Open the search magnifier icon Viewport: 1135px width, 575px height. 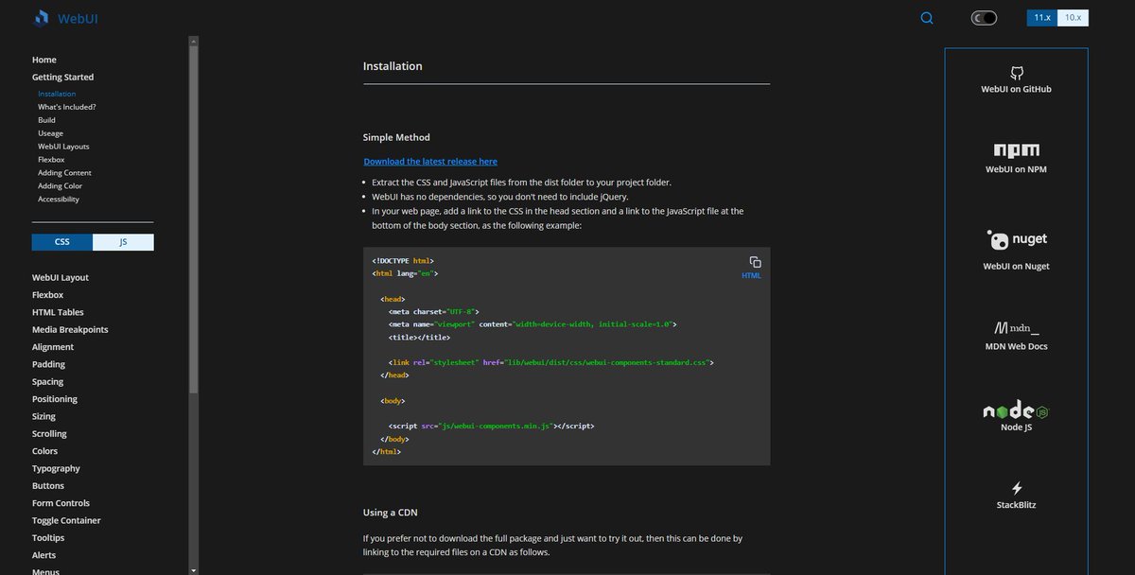(x=927, y=18)
